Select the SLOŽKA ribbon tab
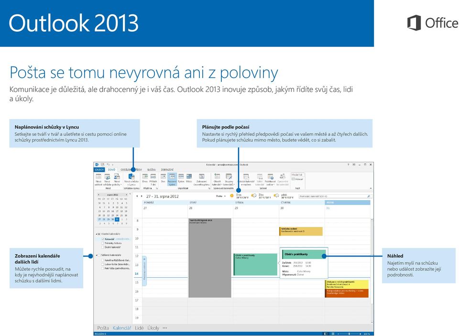The height and width of the screenshot is (336, 459). point(152,169)
